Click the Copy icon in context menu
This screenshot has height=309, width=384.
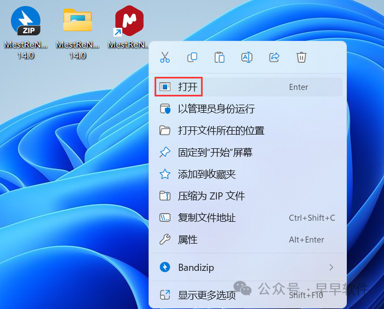pos(192,57)
